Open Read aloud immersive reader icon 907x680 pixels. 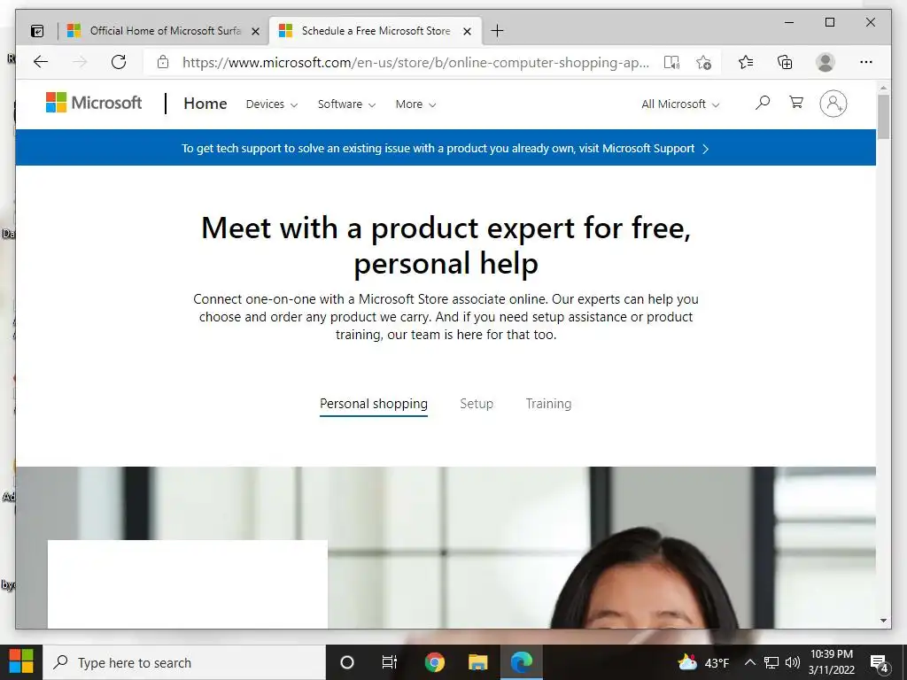(671, 63)
